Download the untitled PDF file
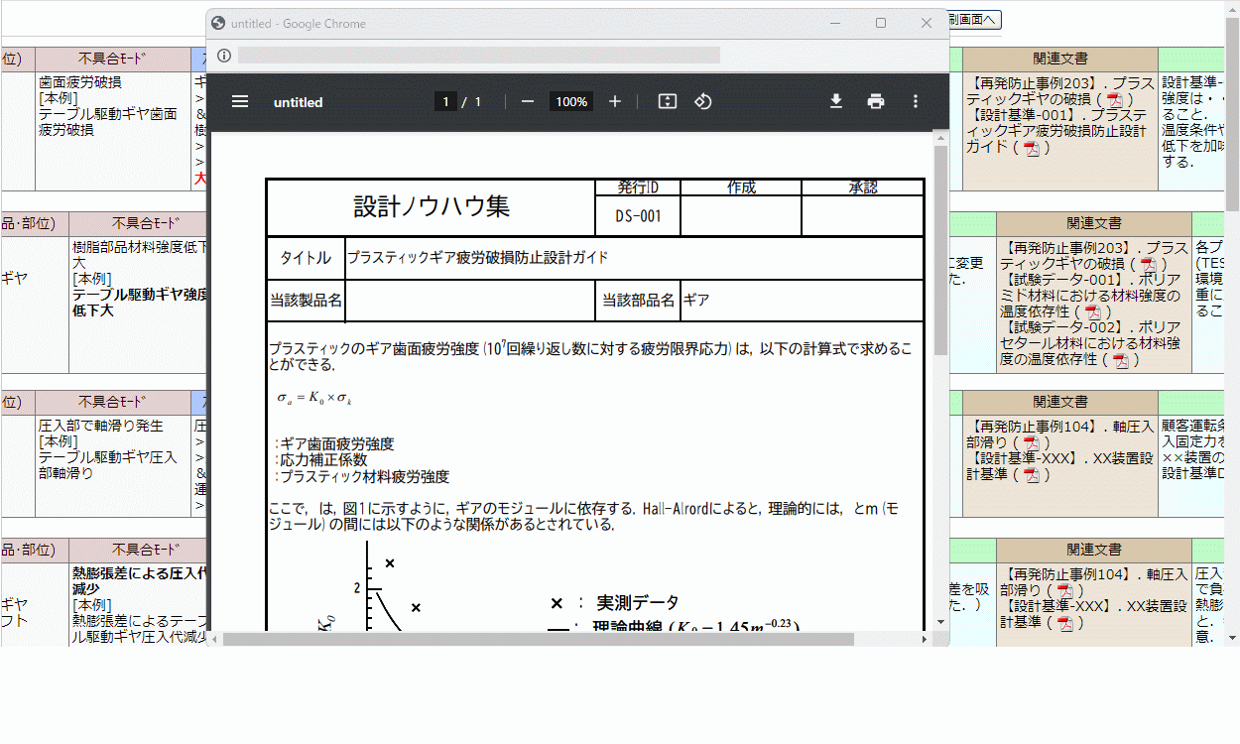This screenshot has width=1240, height=744. click(836, 101)
